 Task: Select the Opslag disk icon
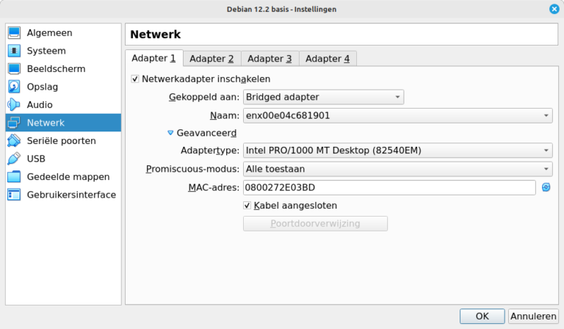point(14,87)
